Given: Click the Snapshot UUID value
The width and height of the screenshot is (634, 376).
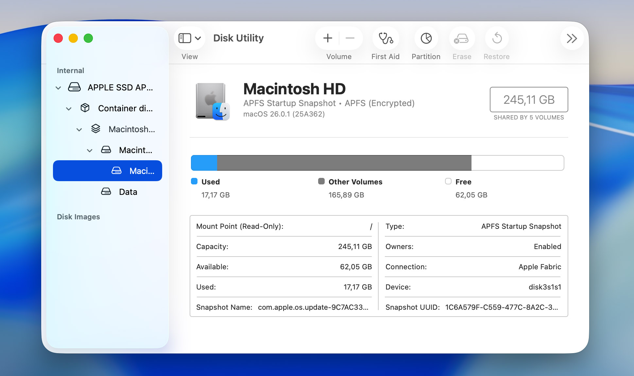Looking at the screenshot, I should [x=502, y=307].
